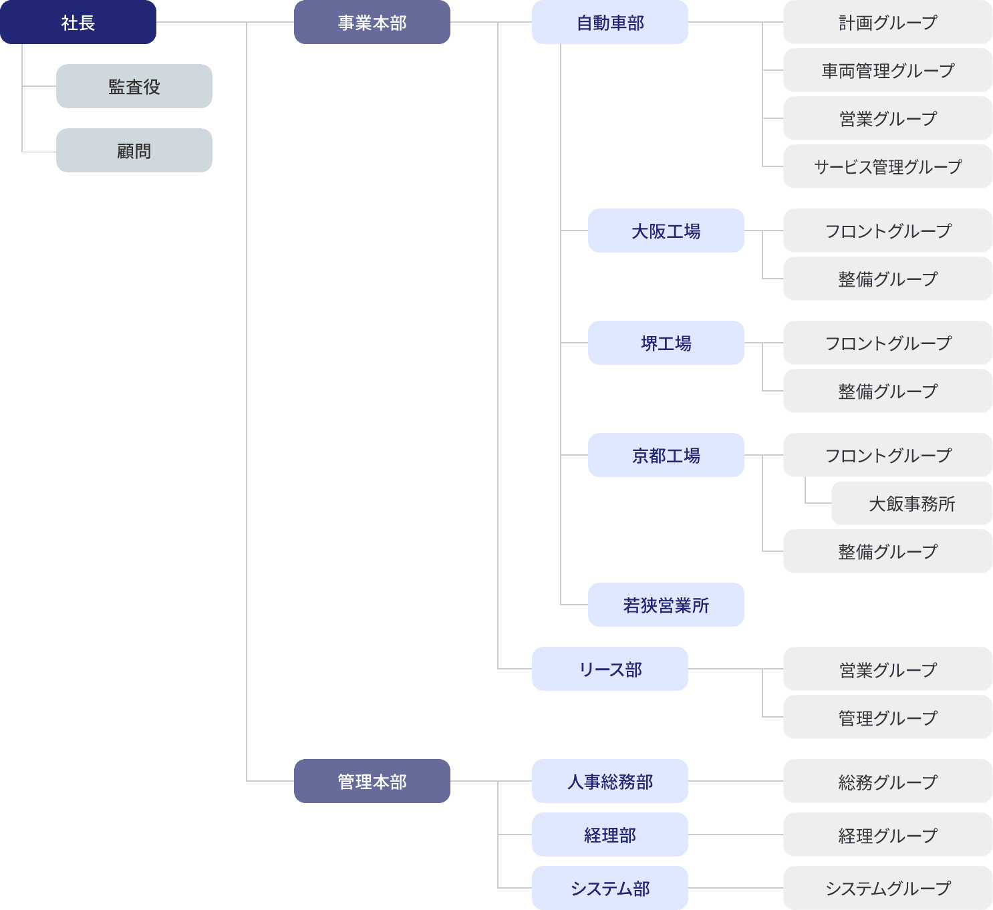Select the 総務グループ box
Viewport: 993px width, 910px height.
click(x=888, y=781)
